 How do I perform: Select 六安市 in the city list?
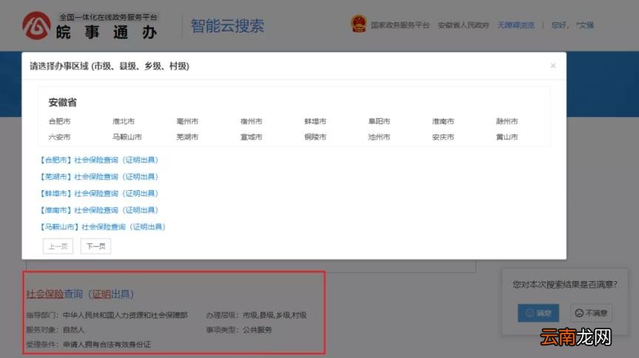coord(59,137)
